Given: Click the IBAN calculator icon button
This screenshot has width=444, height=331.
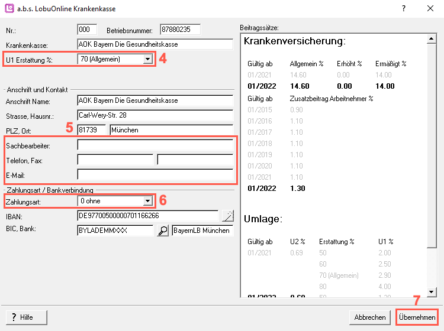Looking at the screenshot, I should click(x=227, y=216).
